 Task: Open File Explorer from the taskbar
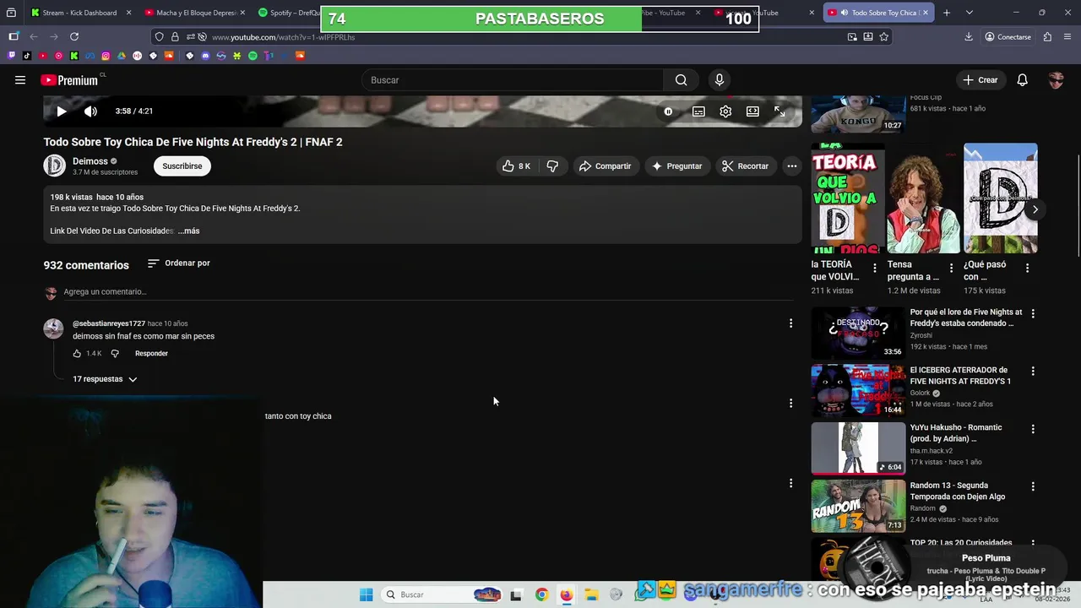(x=591, y=595)
